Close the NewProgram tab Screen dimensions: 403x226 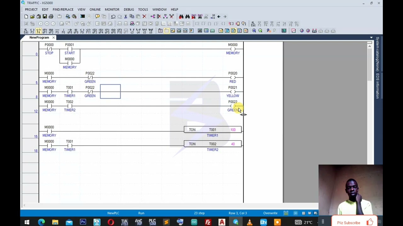pos(54,38)
